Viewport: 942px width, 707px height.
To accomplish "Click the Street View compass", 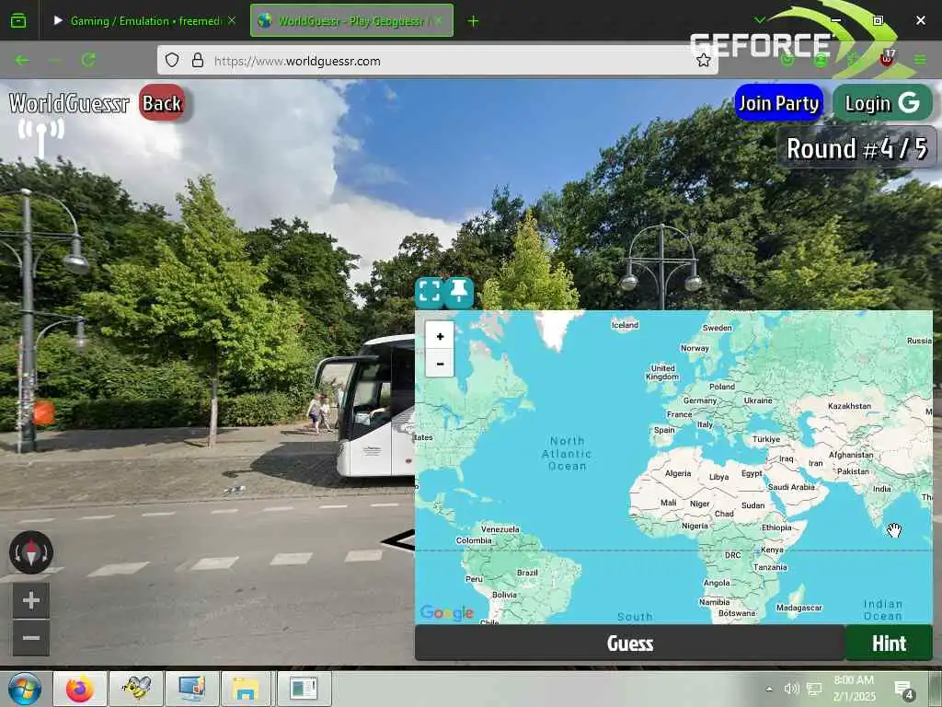I will tap(31, 552).
